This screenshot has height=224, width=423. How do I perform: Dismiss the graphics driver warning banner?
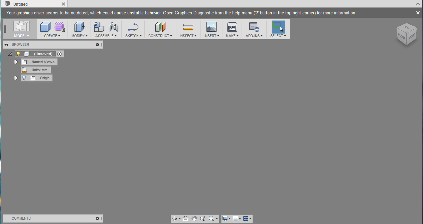click(x=418, y=13)
